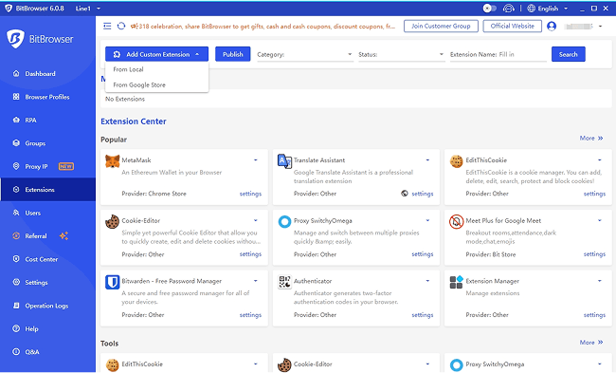Choose From Google Store option
The height and width of the screenshot is (373, 616).
(x=156, y=85)
